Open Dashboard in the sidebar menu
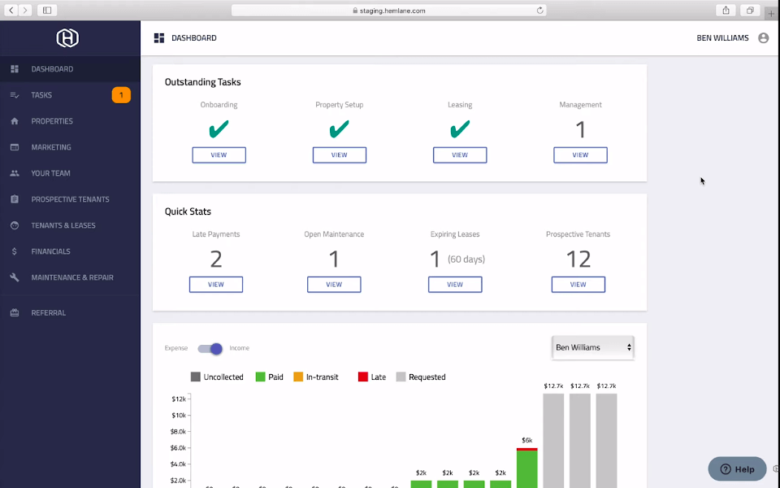Image resolution: width=780 pixels, height=488 pixels. point(70,68)
